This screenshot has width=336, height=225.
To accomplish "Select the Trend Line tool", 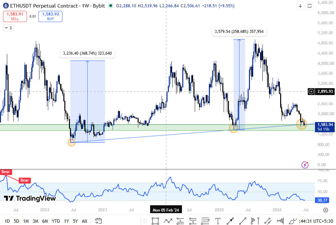I will 243,221.
